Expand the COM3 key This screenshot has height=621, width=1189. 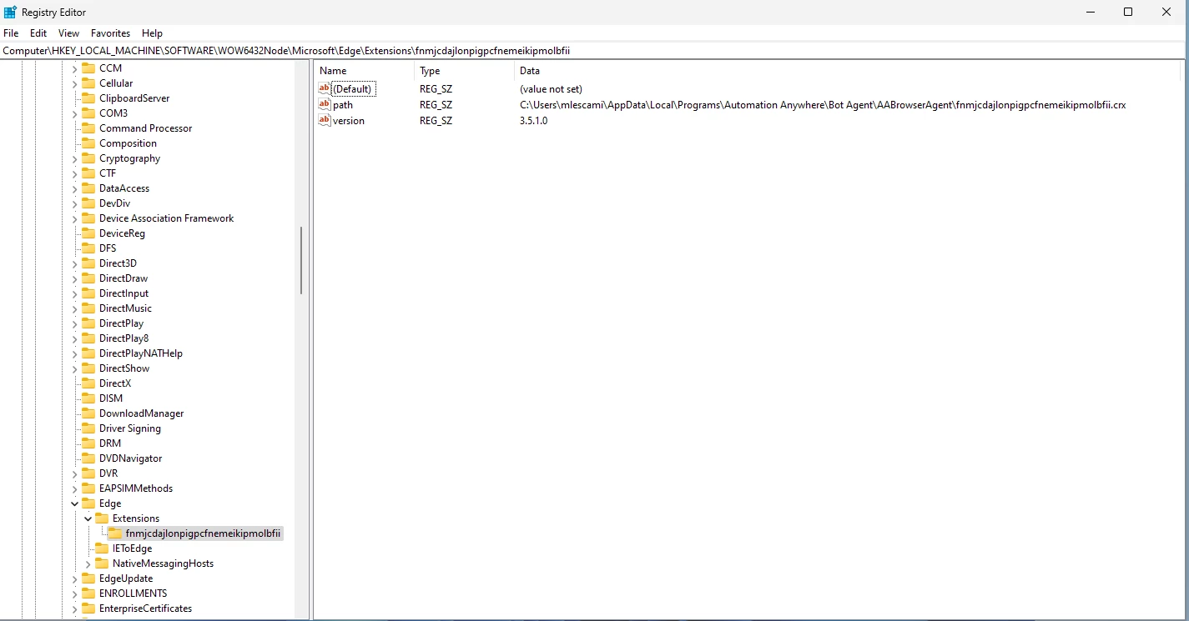[x=74, y=113]
